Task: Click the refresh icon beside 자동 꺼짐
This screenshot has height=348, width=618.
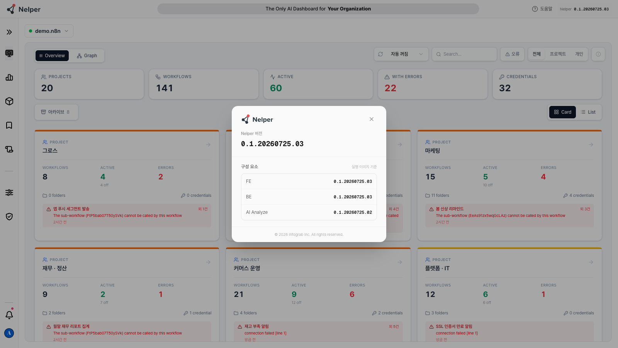Action: [x=380, y=54]
